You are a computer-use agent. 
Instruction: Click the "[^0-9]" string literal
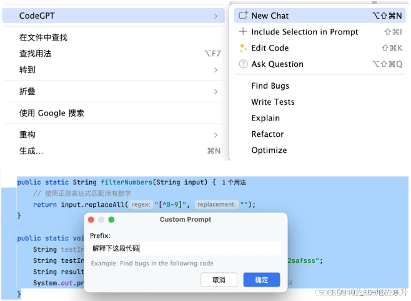[x=170, y=204]
